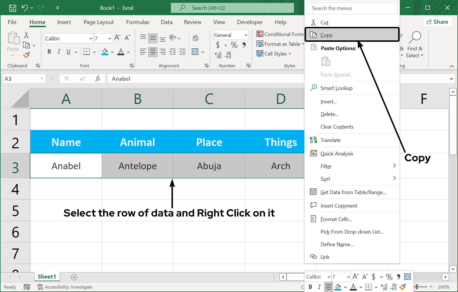Toggle Center alignment in the ribbon
This screenshot has width=458, height=292.
tap(153, 52)
